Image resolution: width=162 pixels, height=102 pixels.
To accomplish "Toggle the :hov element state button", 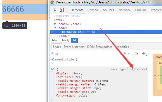I will click(x=126, y=53).
